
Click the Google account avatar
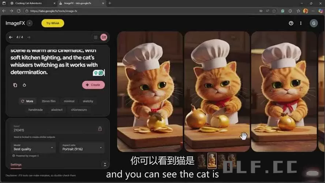click(x=314, y=23)
